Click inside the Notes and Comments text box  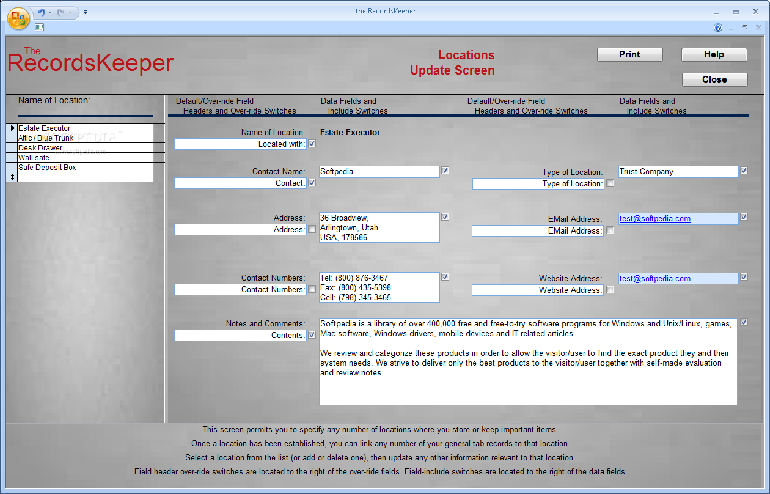(x=528, y=361)
